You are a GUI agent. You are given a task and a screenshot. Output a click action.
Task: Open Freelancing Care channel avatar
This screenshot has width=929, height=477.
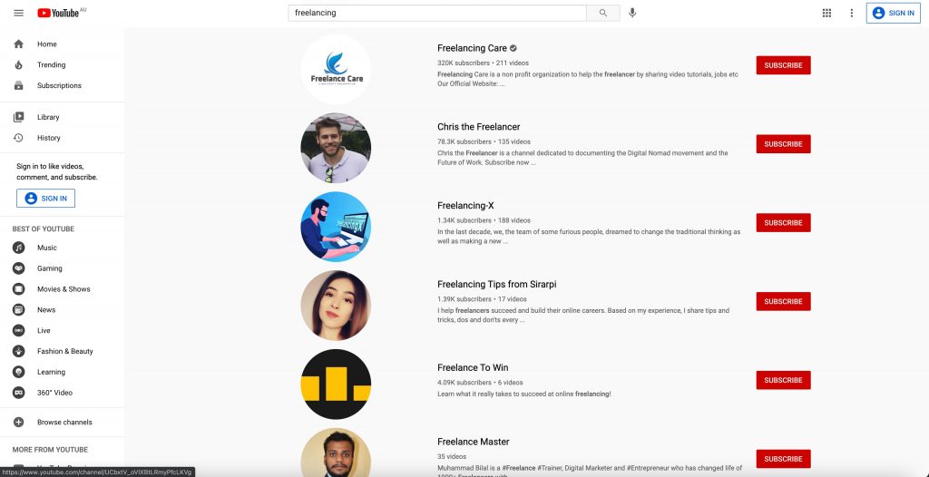(x=336, y=69)
